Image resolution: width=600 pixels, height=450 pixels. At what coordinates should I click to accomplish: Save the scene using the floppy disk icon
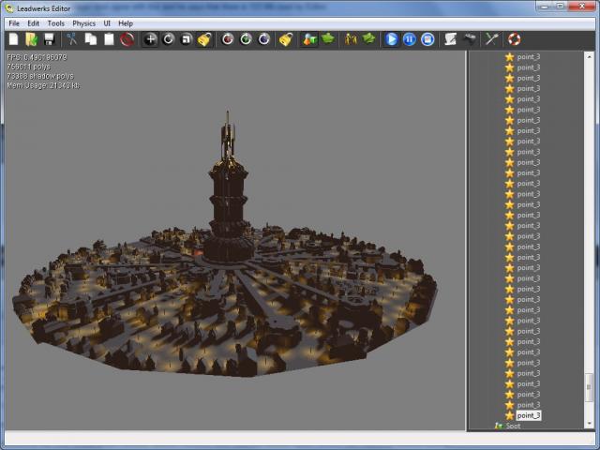coord(49,39)
